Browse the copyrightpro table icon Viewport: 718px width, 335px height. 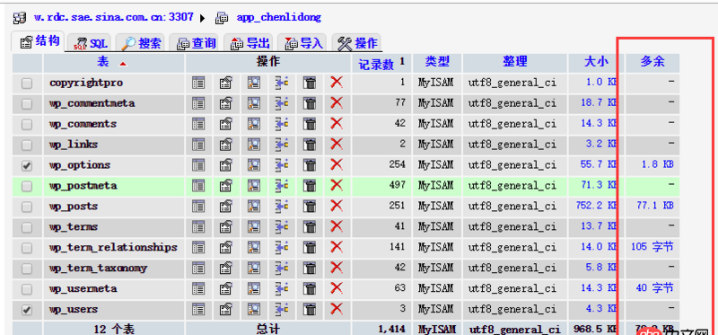coord(198,83)
